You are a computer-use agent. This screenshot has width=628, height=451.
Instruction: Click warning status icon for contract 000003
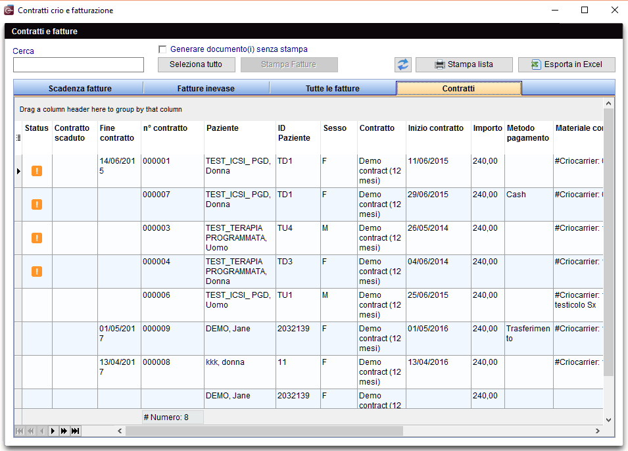click(37, 238)
